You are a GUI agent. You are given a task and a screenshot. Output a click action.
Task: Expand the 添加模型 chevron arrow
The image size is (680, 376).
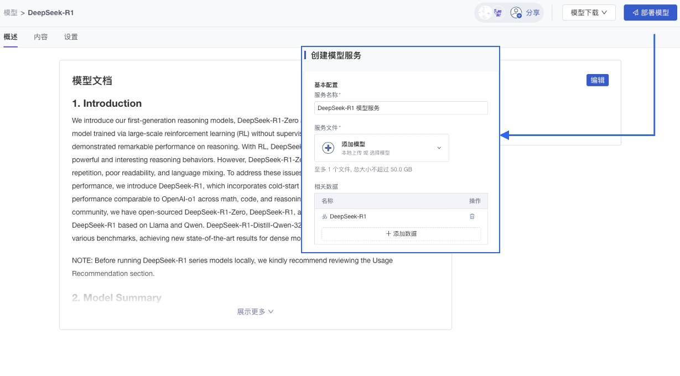(439, 148)
